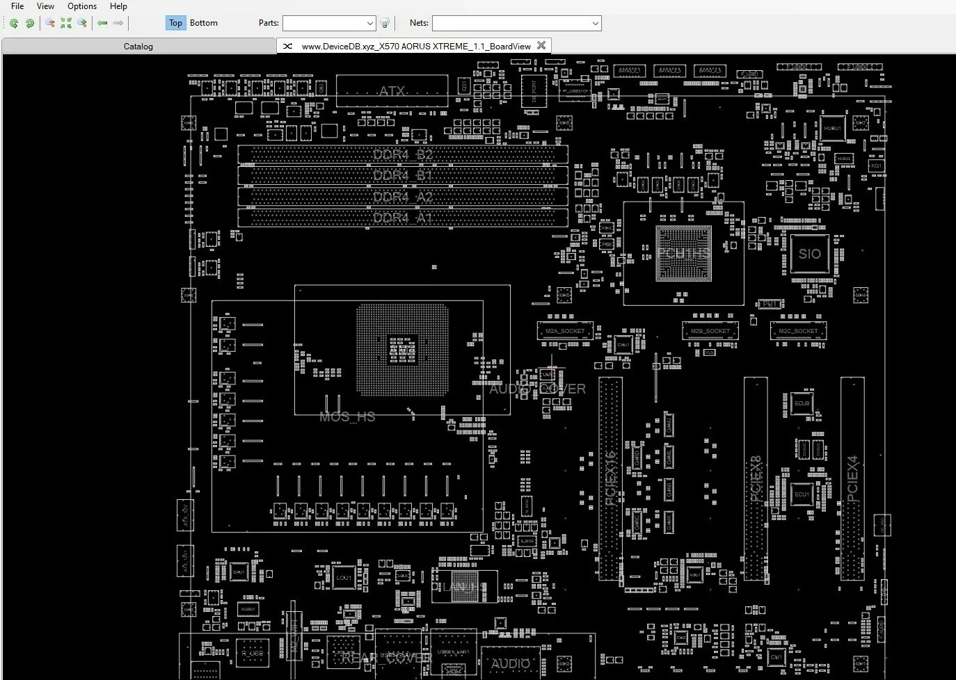The height and width of the screenshot is (680, 956).
Task: Click the MOS_HS heatsink label
Action: click(x=347, y=416)
